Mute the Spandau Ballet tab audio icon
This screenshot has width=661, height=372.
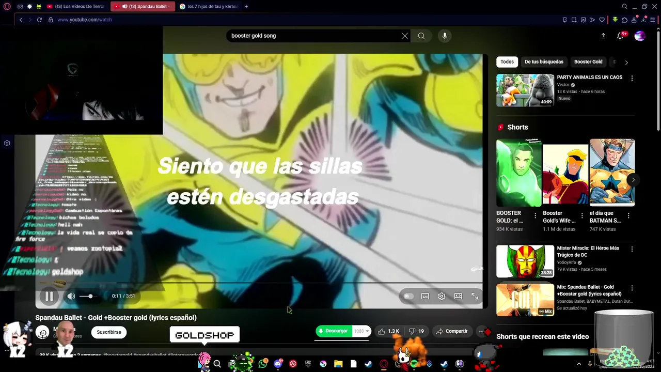[124, 7]
